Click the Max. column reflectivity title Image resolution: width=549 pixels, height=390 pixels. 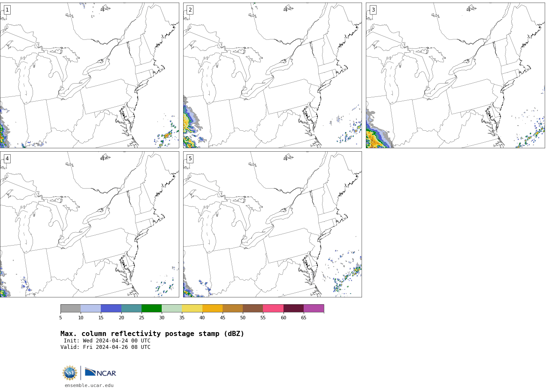152,334
